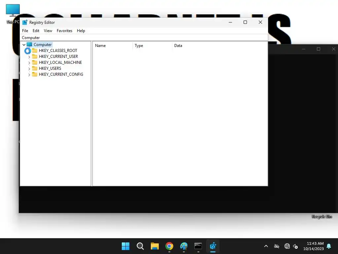This screenshot has width=338, height=254.
Task: Close the Registry Editor window
Action: click(x=260, y=22)
